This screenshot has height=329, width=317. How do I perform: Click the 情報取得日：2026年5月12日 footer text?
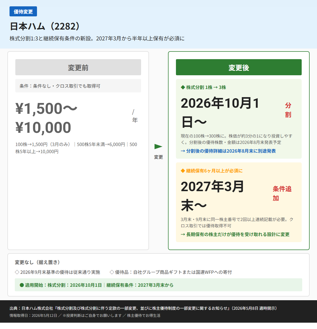33,316
